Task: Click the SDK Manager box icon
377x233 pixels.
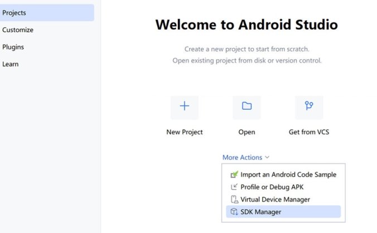Action: point(234,212)
